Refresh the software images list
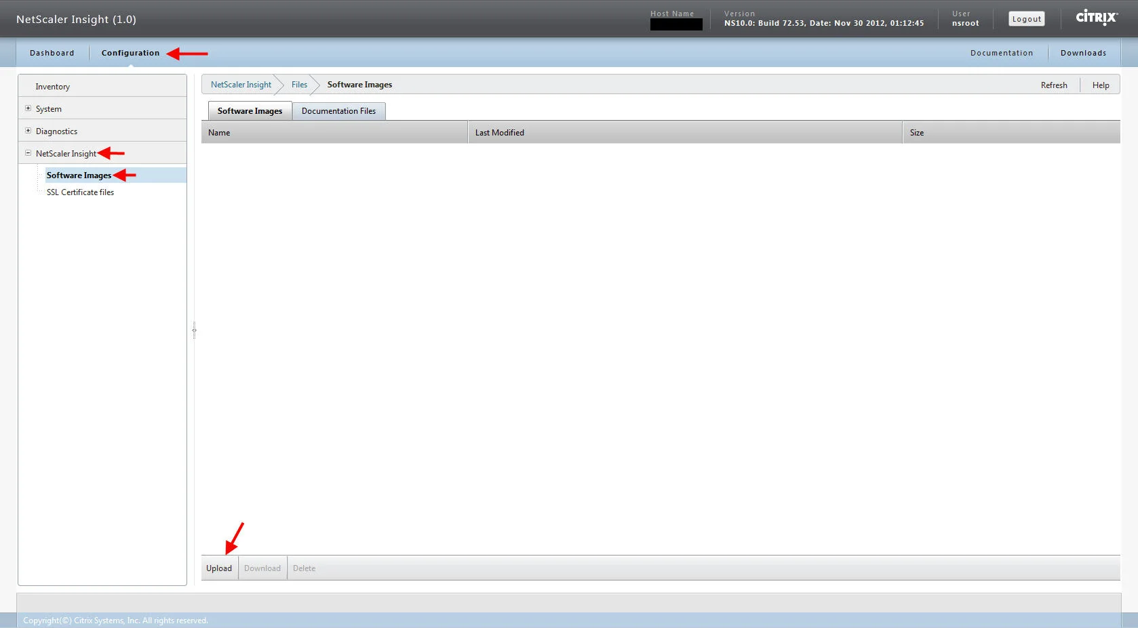 tap(1054, 85)
